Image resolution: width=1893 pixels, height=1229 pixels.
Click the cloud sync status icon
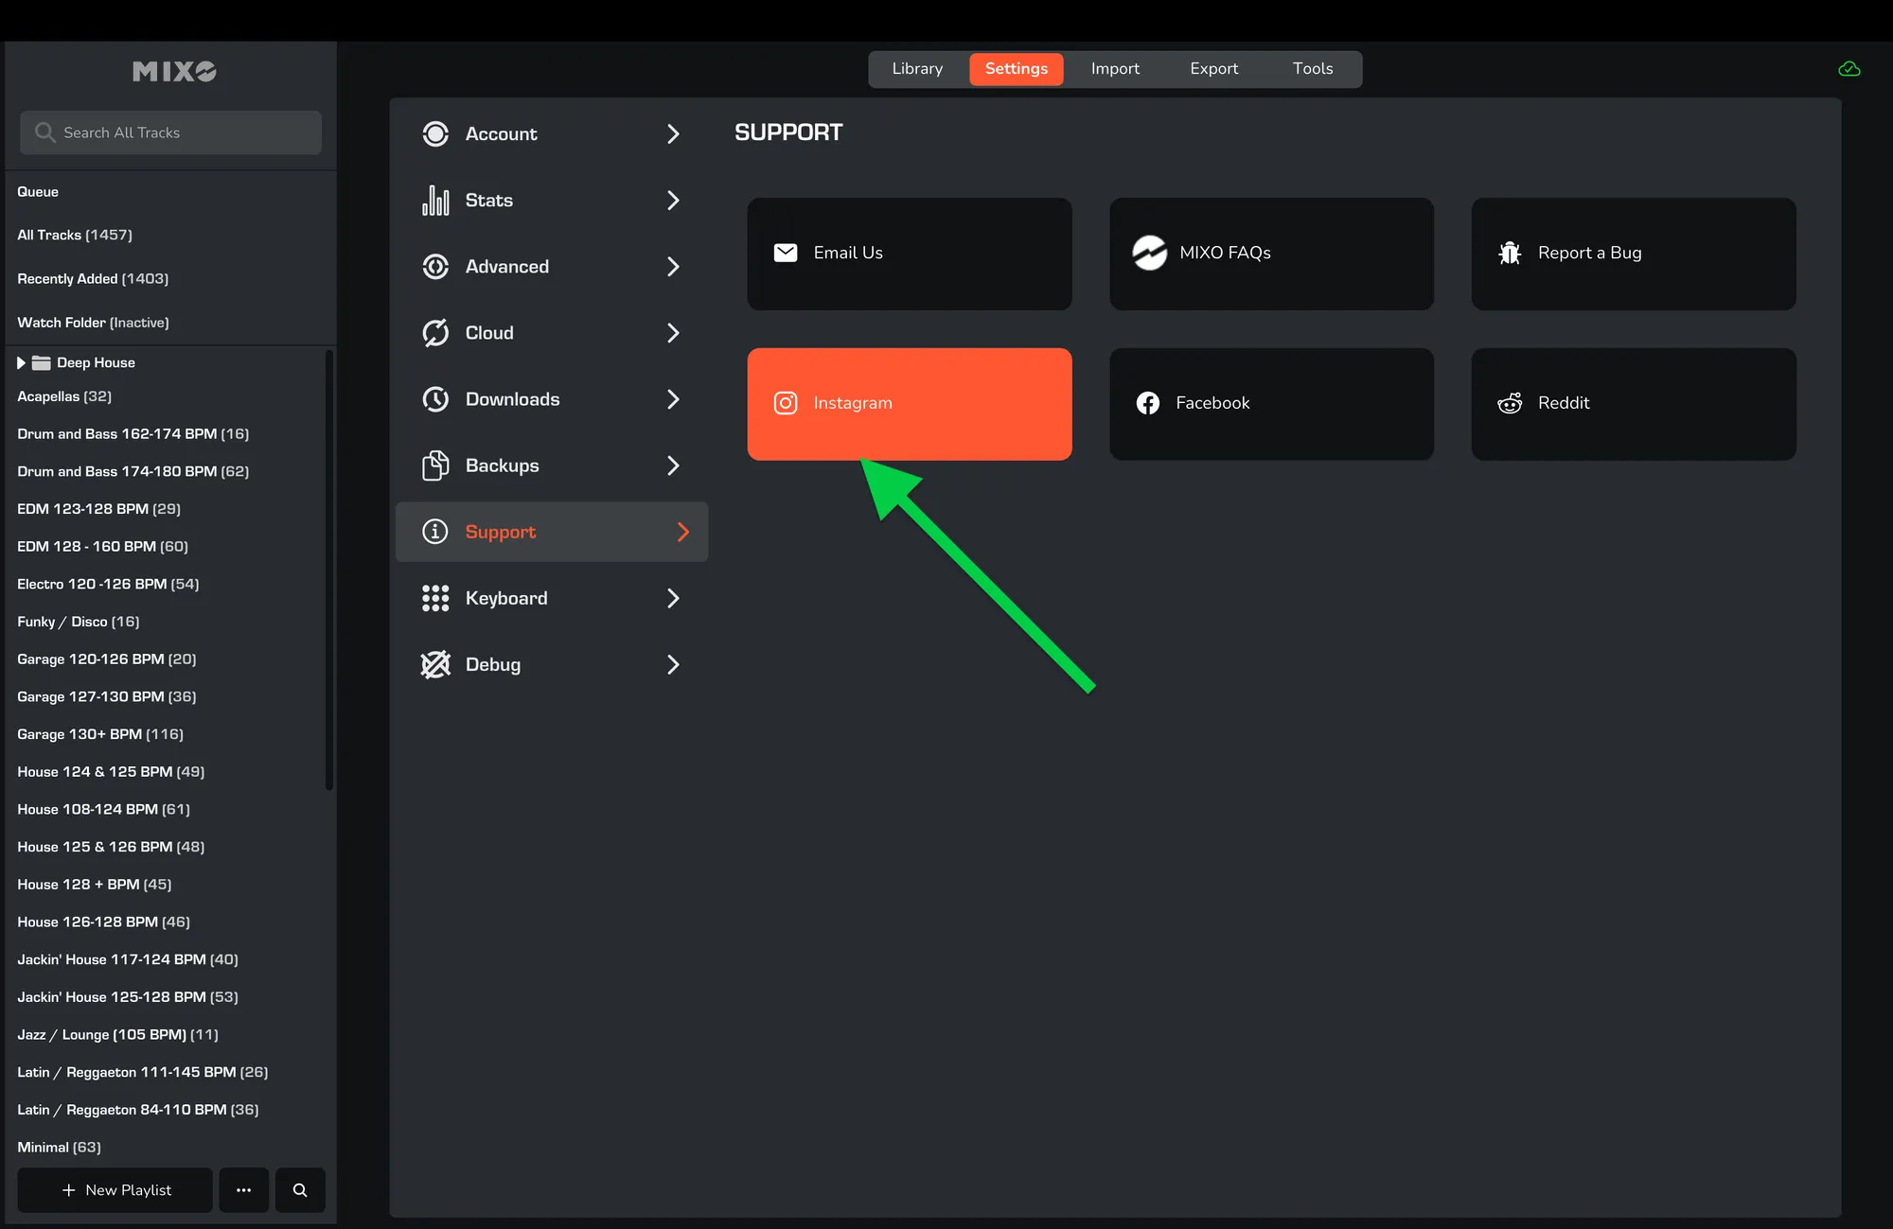[x=1849, y=69]
